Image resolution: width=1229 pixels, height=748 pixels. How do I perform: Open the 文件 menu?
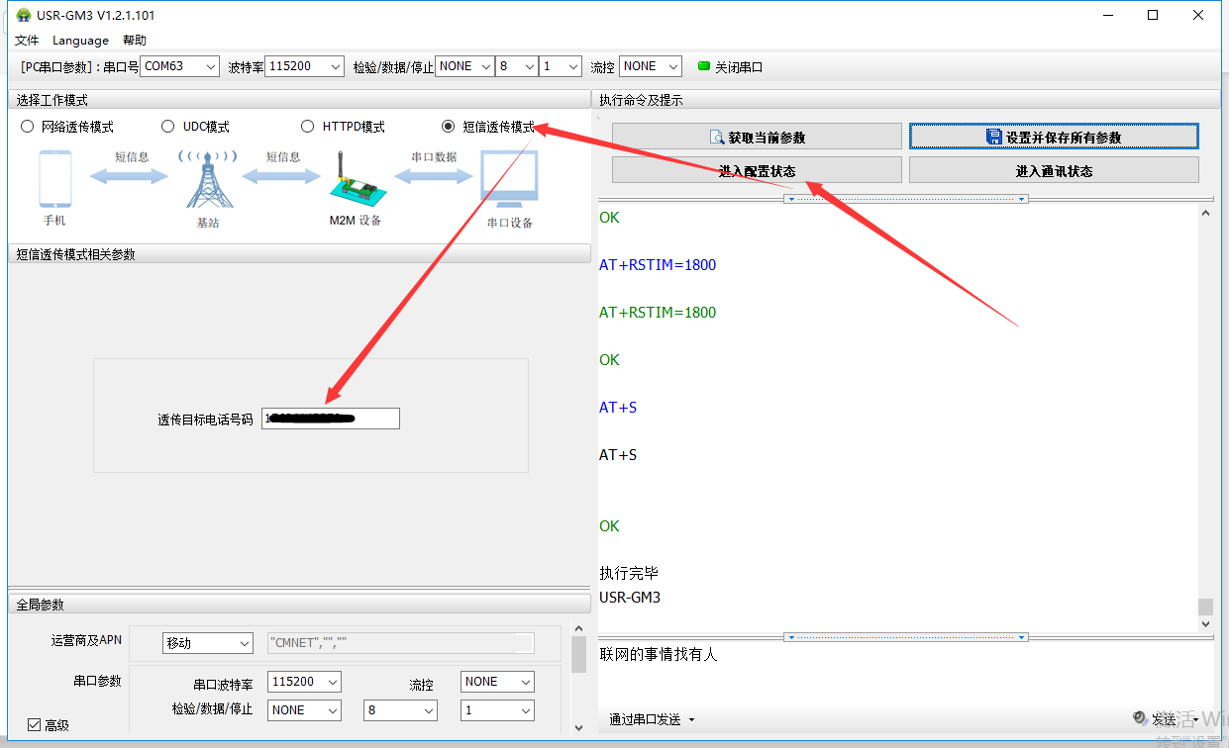[x=27, y=41]
